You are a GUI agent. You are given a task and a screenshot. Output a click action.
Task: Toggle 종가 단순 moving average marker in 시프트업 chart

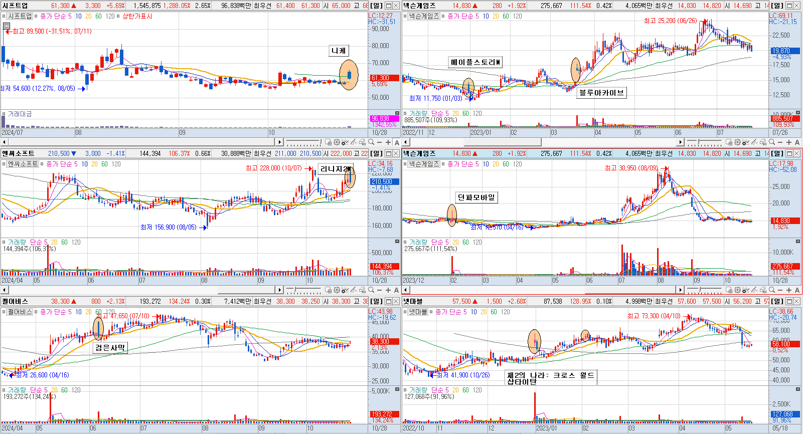click(x=37, y=16)
